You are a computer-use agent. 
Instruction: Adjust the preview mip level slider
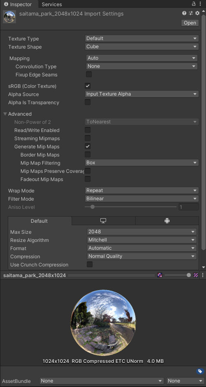tap(178, 275)
